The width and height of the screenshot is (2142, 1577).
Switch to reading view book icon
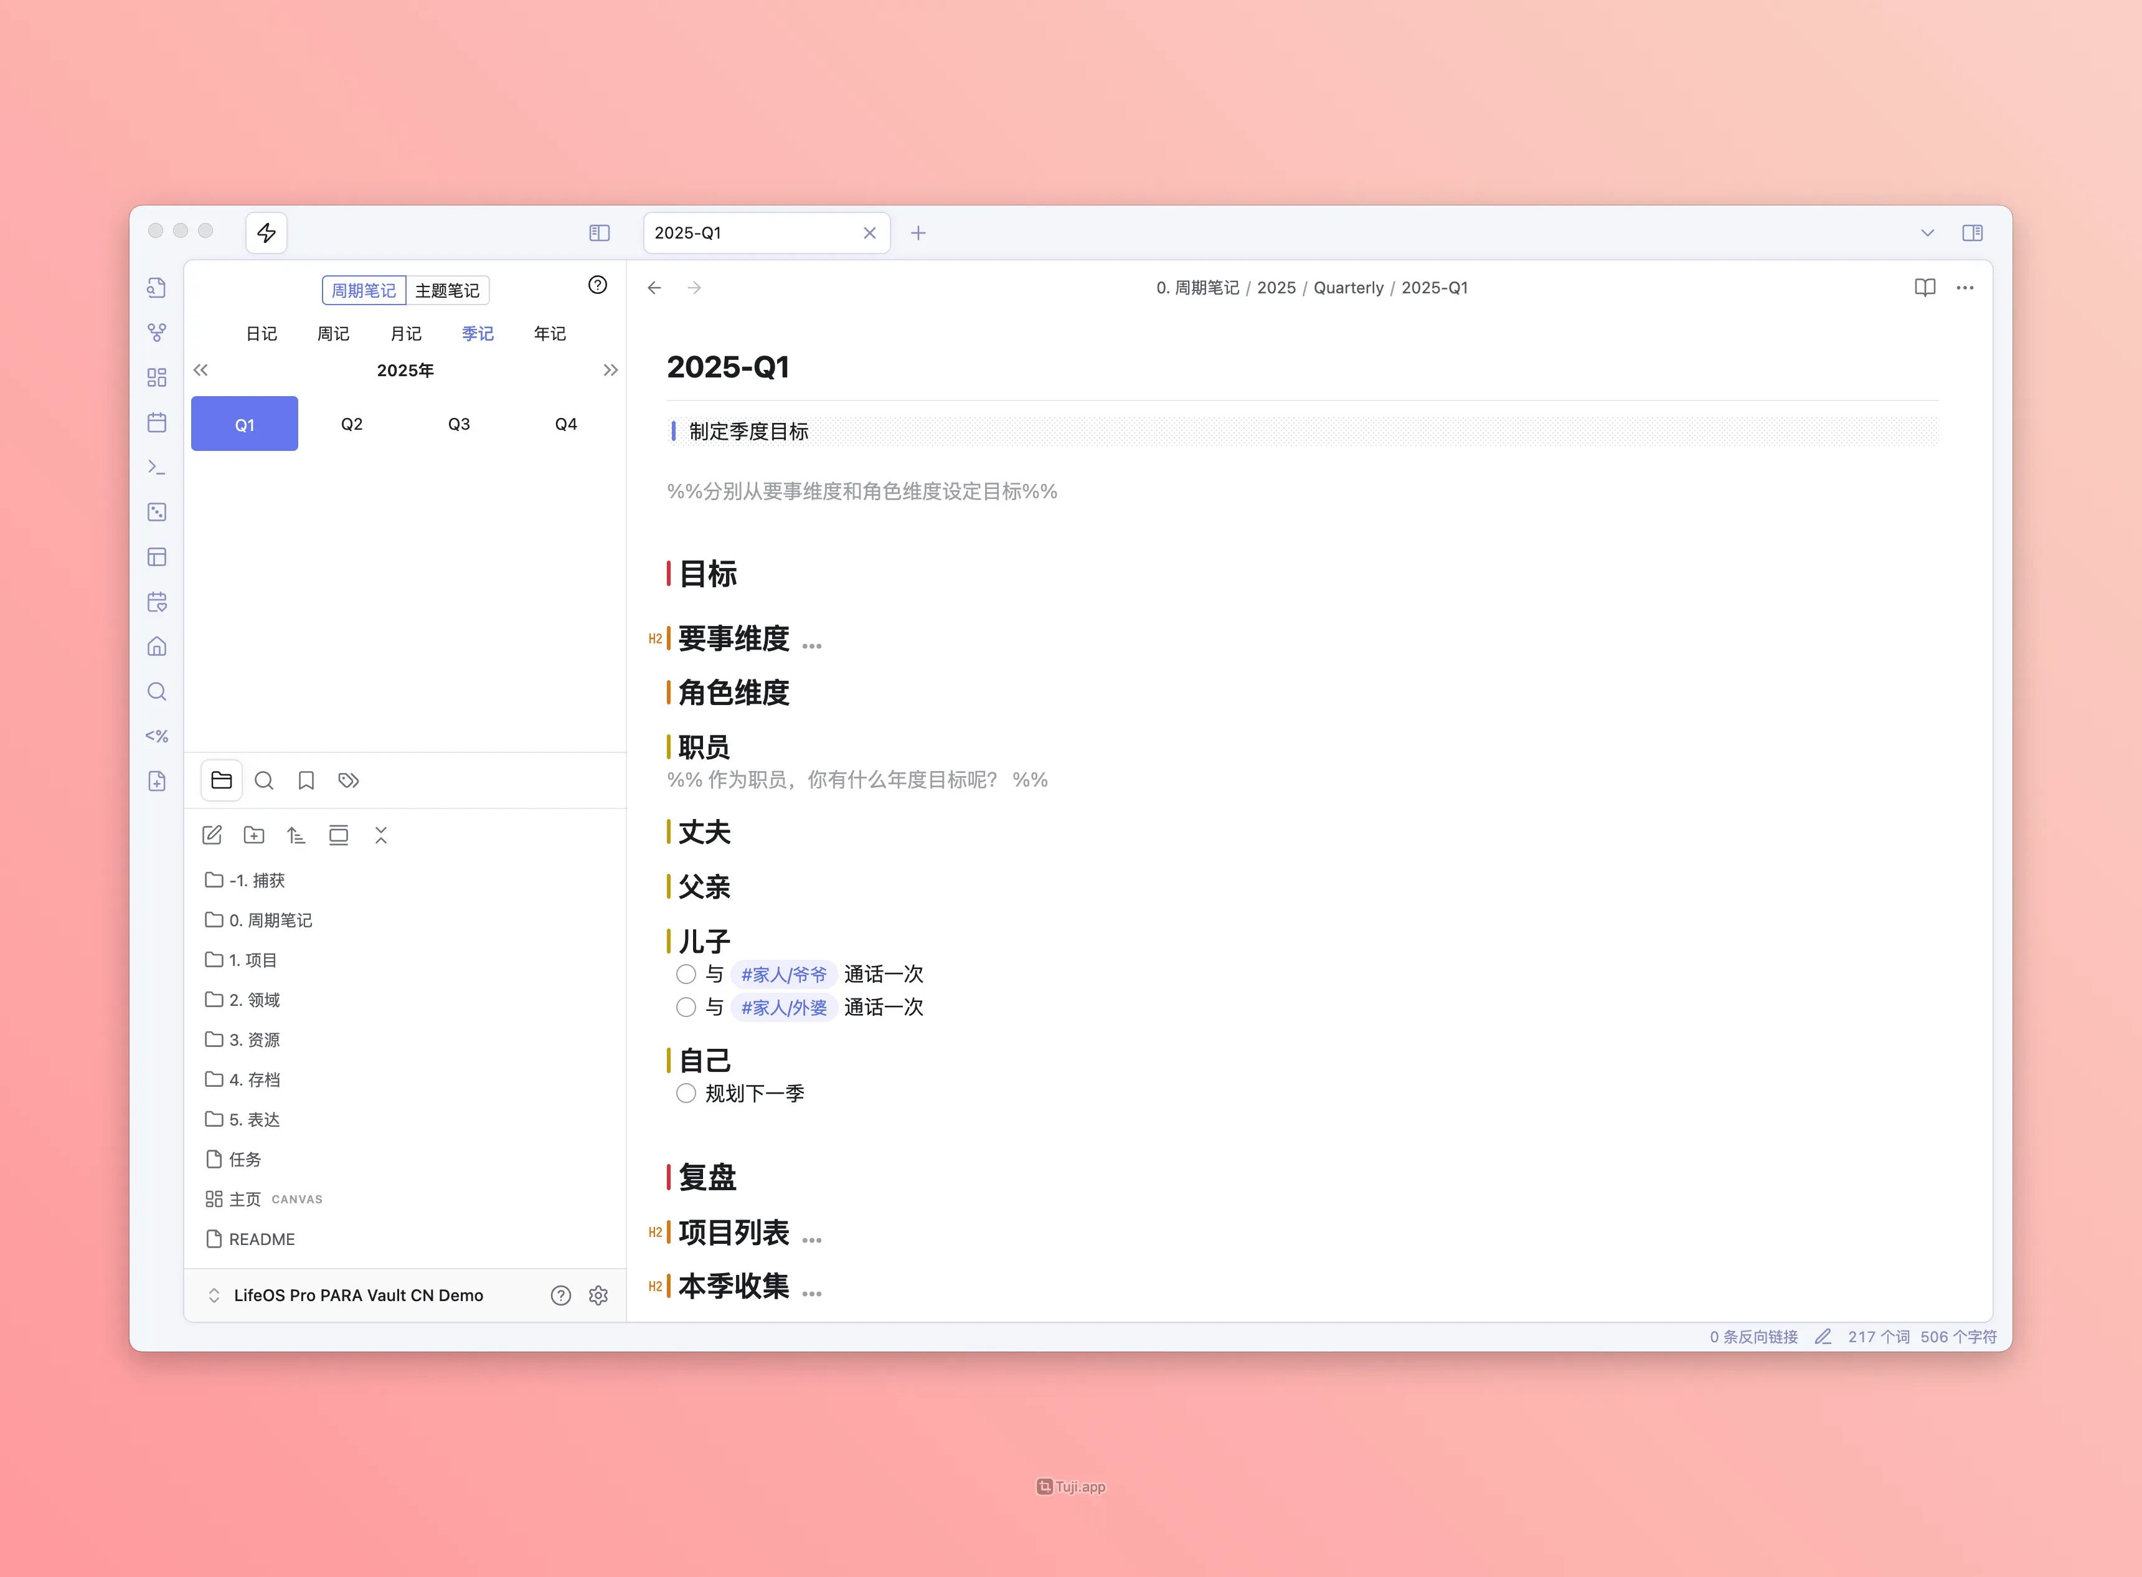point(1925,287)
